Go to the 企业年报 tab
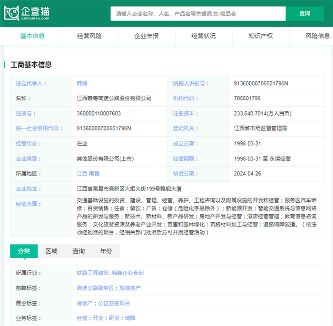 pos(147,36)
